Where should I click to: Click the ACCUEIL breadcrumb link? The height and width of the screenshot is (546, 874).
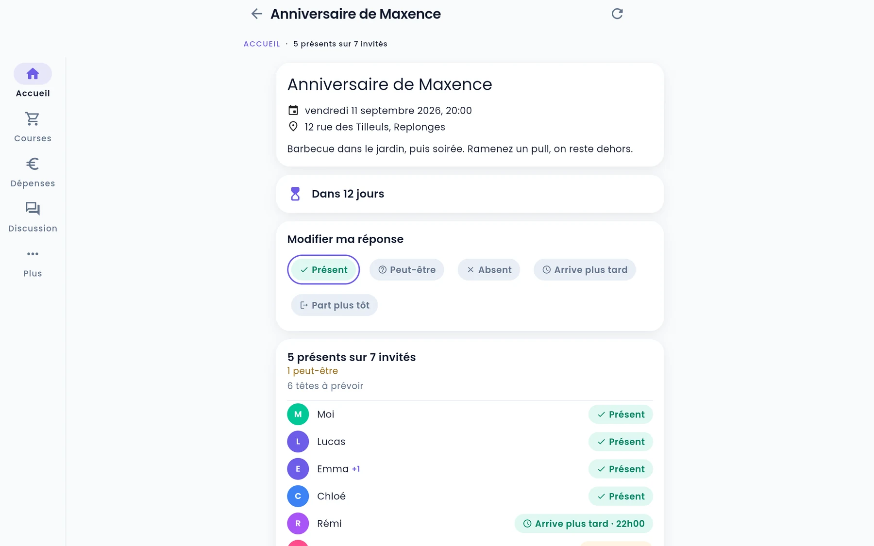coord(262,44)
